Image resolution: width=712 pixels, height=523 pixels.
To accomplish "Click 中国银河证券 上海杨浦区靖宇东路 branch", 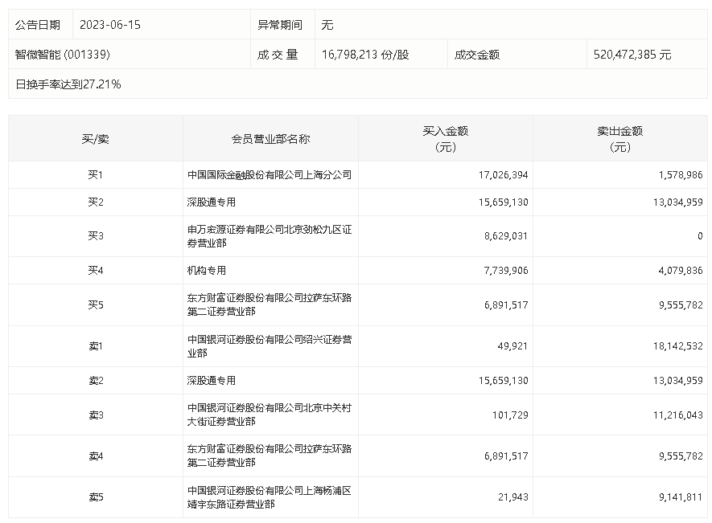I will pyautogui.click(x=270, y=497).
